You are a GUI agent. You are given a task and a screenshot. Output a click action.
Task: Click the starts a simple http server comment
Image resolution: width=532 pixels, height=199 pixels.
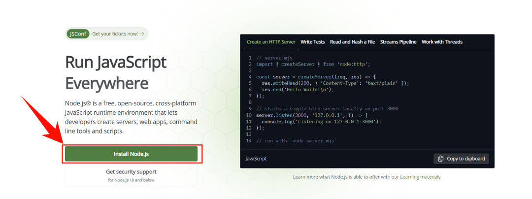(x=327, y=109)
